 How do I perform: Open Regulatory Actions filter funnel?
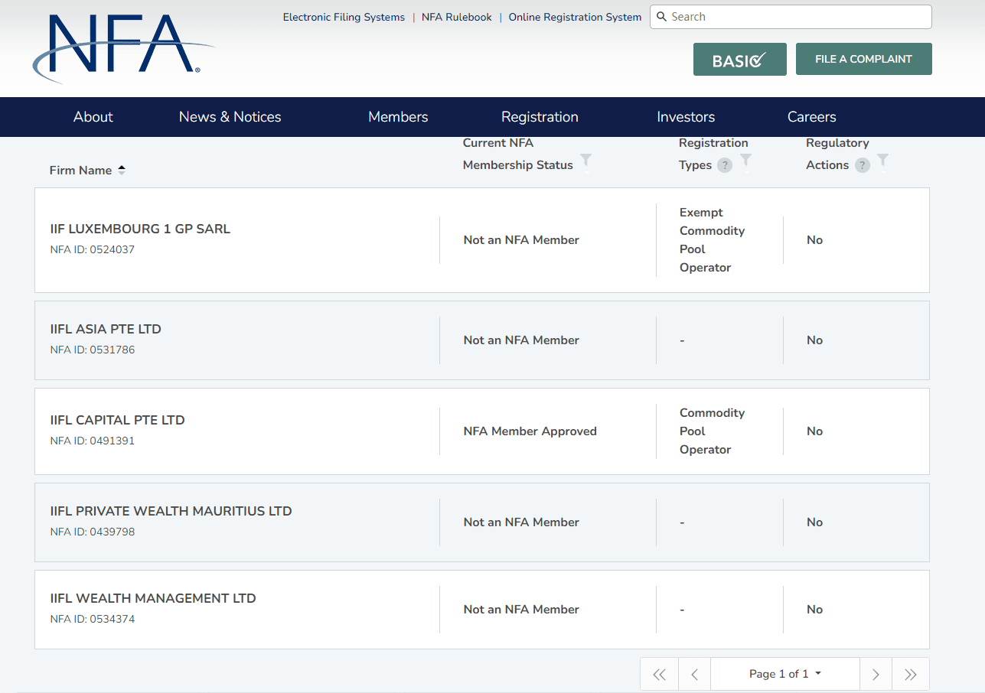click(882, 161)
